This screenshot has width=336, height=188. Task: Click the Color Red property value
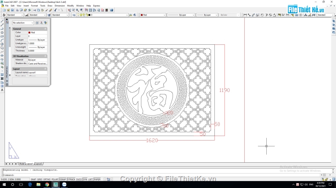tap(37, 32)
